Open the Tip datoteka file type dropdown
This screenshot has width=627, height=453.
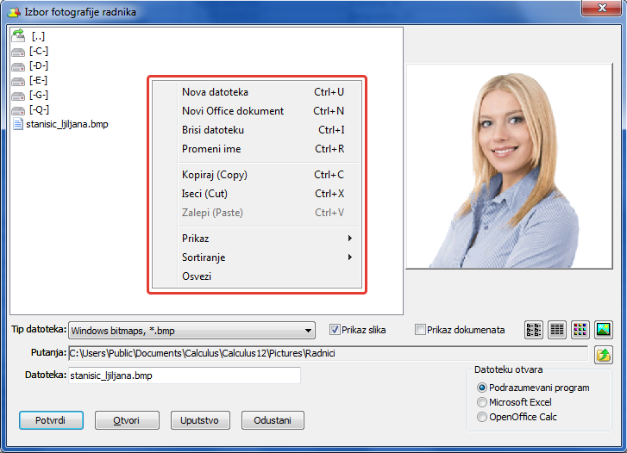pos(309,330)
